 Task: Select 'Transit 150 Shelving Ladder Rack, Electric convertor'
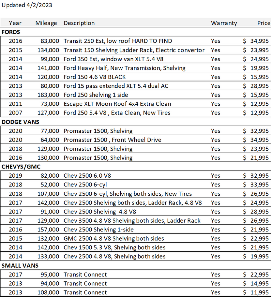point(134,50)
